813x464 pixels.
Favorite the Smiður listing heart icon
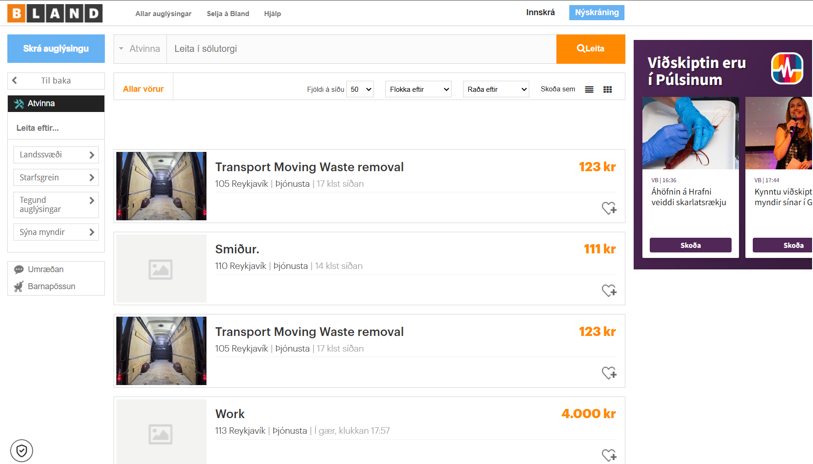(x=609, y=290)
